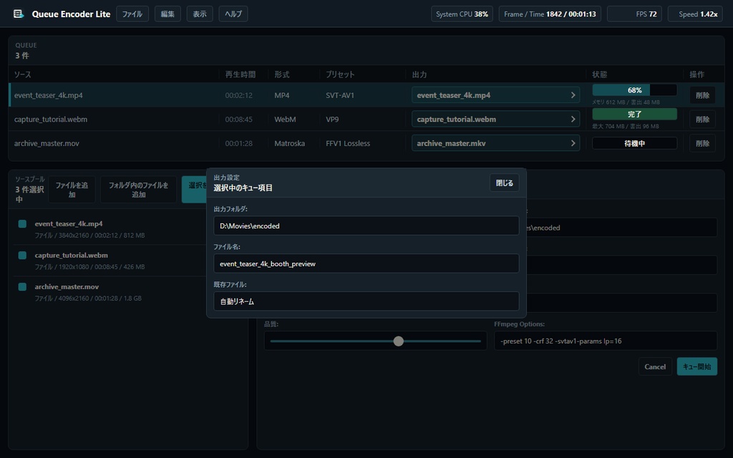This screenshot has height=458, width=733.
Task: Click the FFV1 Lossless preset cell
Action: point(348,143)
